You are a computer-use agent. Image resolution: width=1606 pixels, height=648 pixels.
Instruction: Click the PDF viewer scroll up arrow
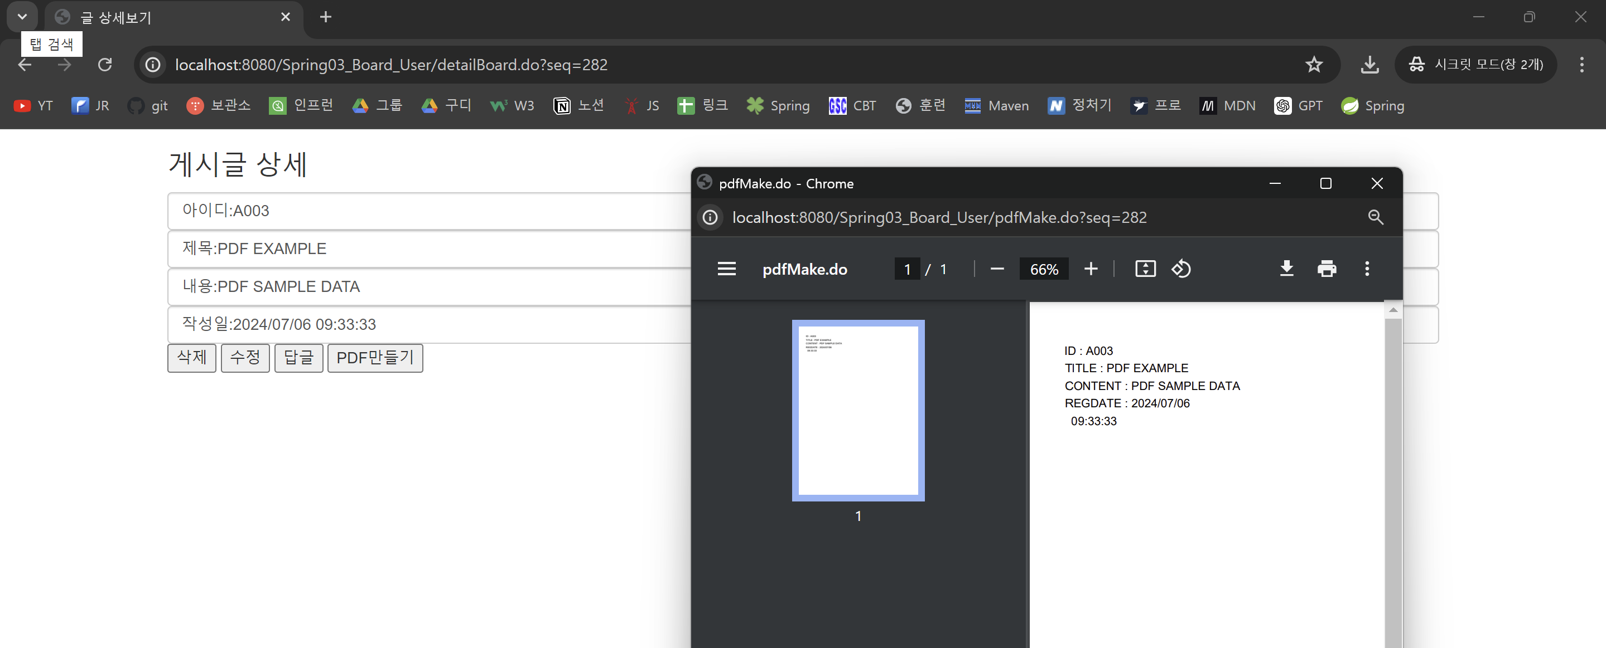[1393, 310]
